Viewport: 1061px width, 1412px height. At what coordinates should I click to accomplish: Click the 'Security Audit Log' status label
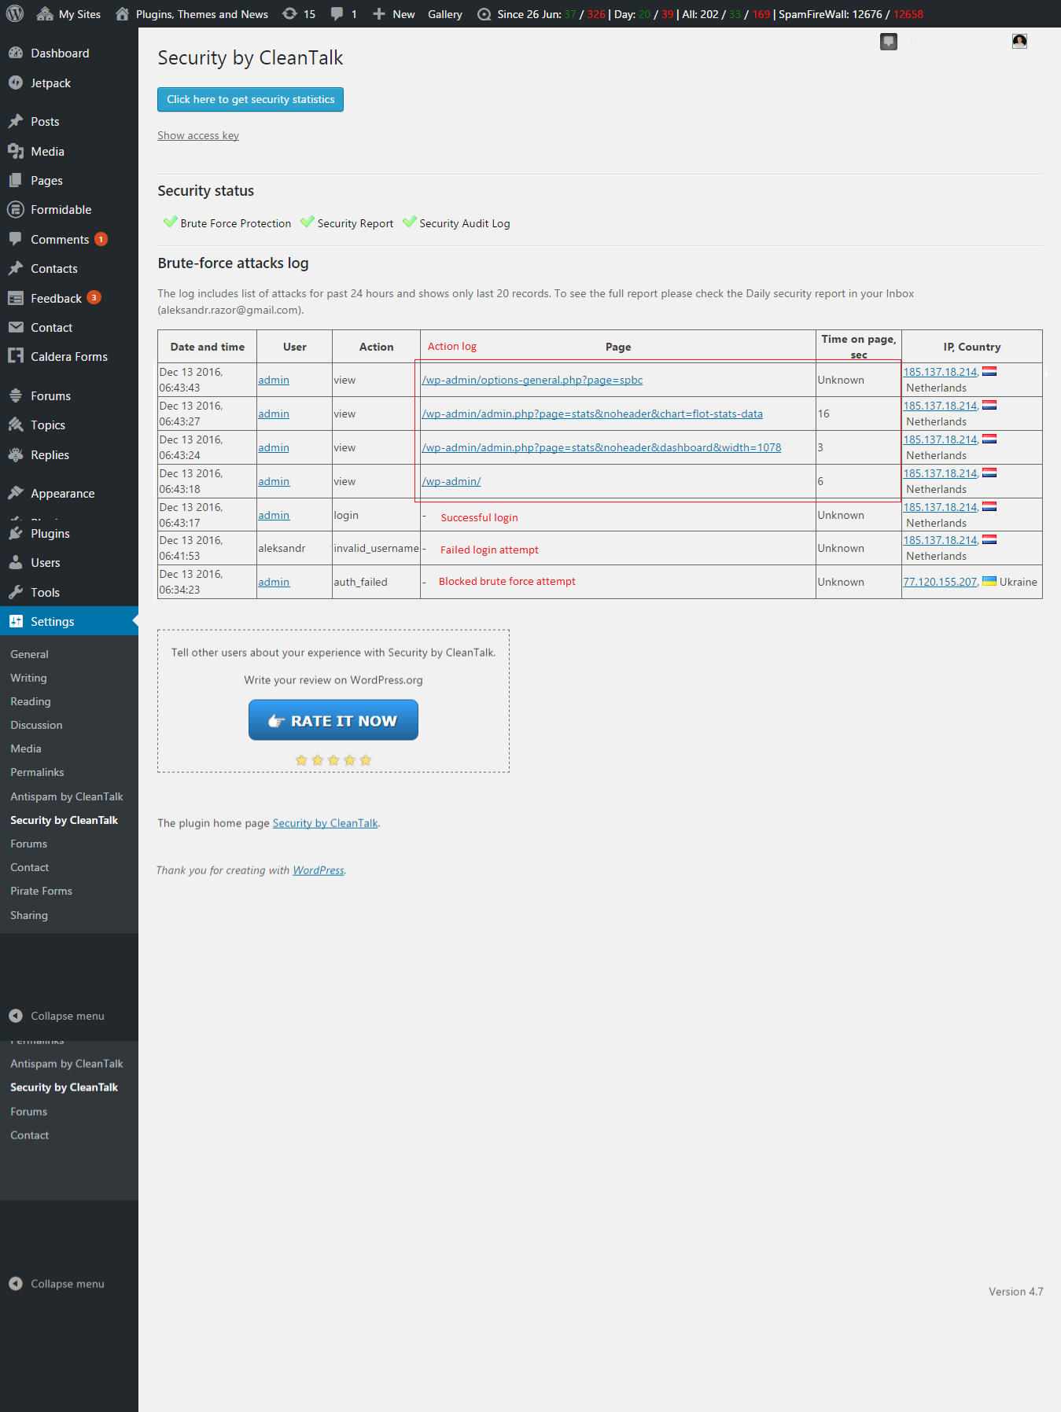465,223
